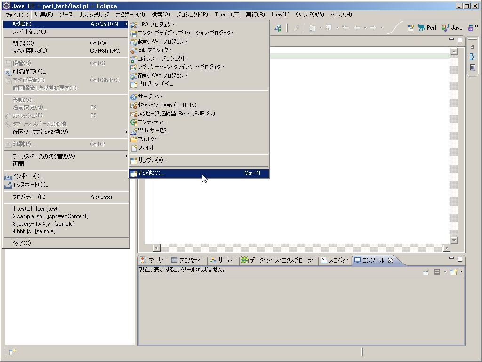
Task: Open recent file 2 sample.jsp
Action: click(x=66, y=216)
